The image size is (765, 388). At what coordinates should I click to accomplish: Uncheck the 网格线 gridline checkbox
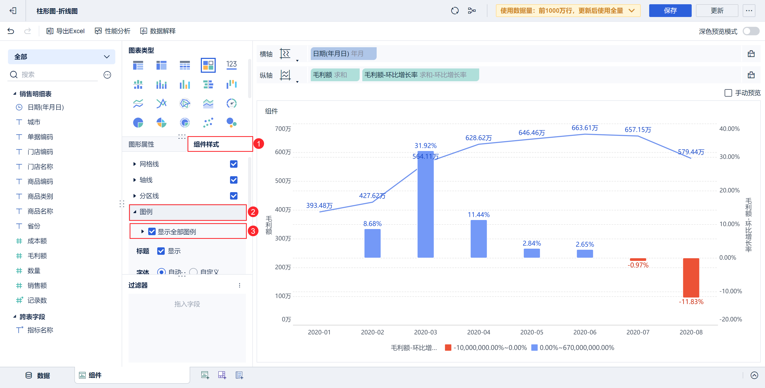point(234,164)
